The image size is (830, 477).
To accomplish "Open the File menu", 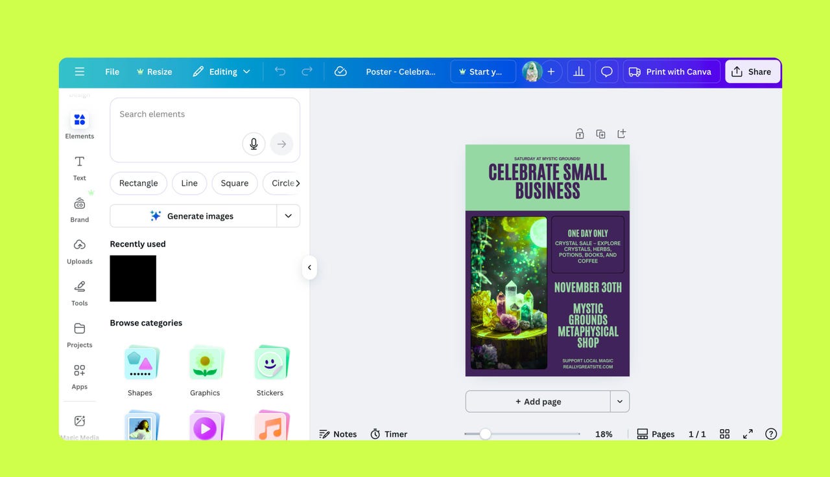I will pyautogui.click(x=112, y=72).
